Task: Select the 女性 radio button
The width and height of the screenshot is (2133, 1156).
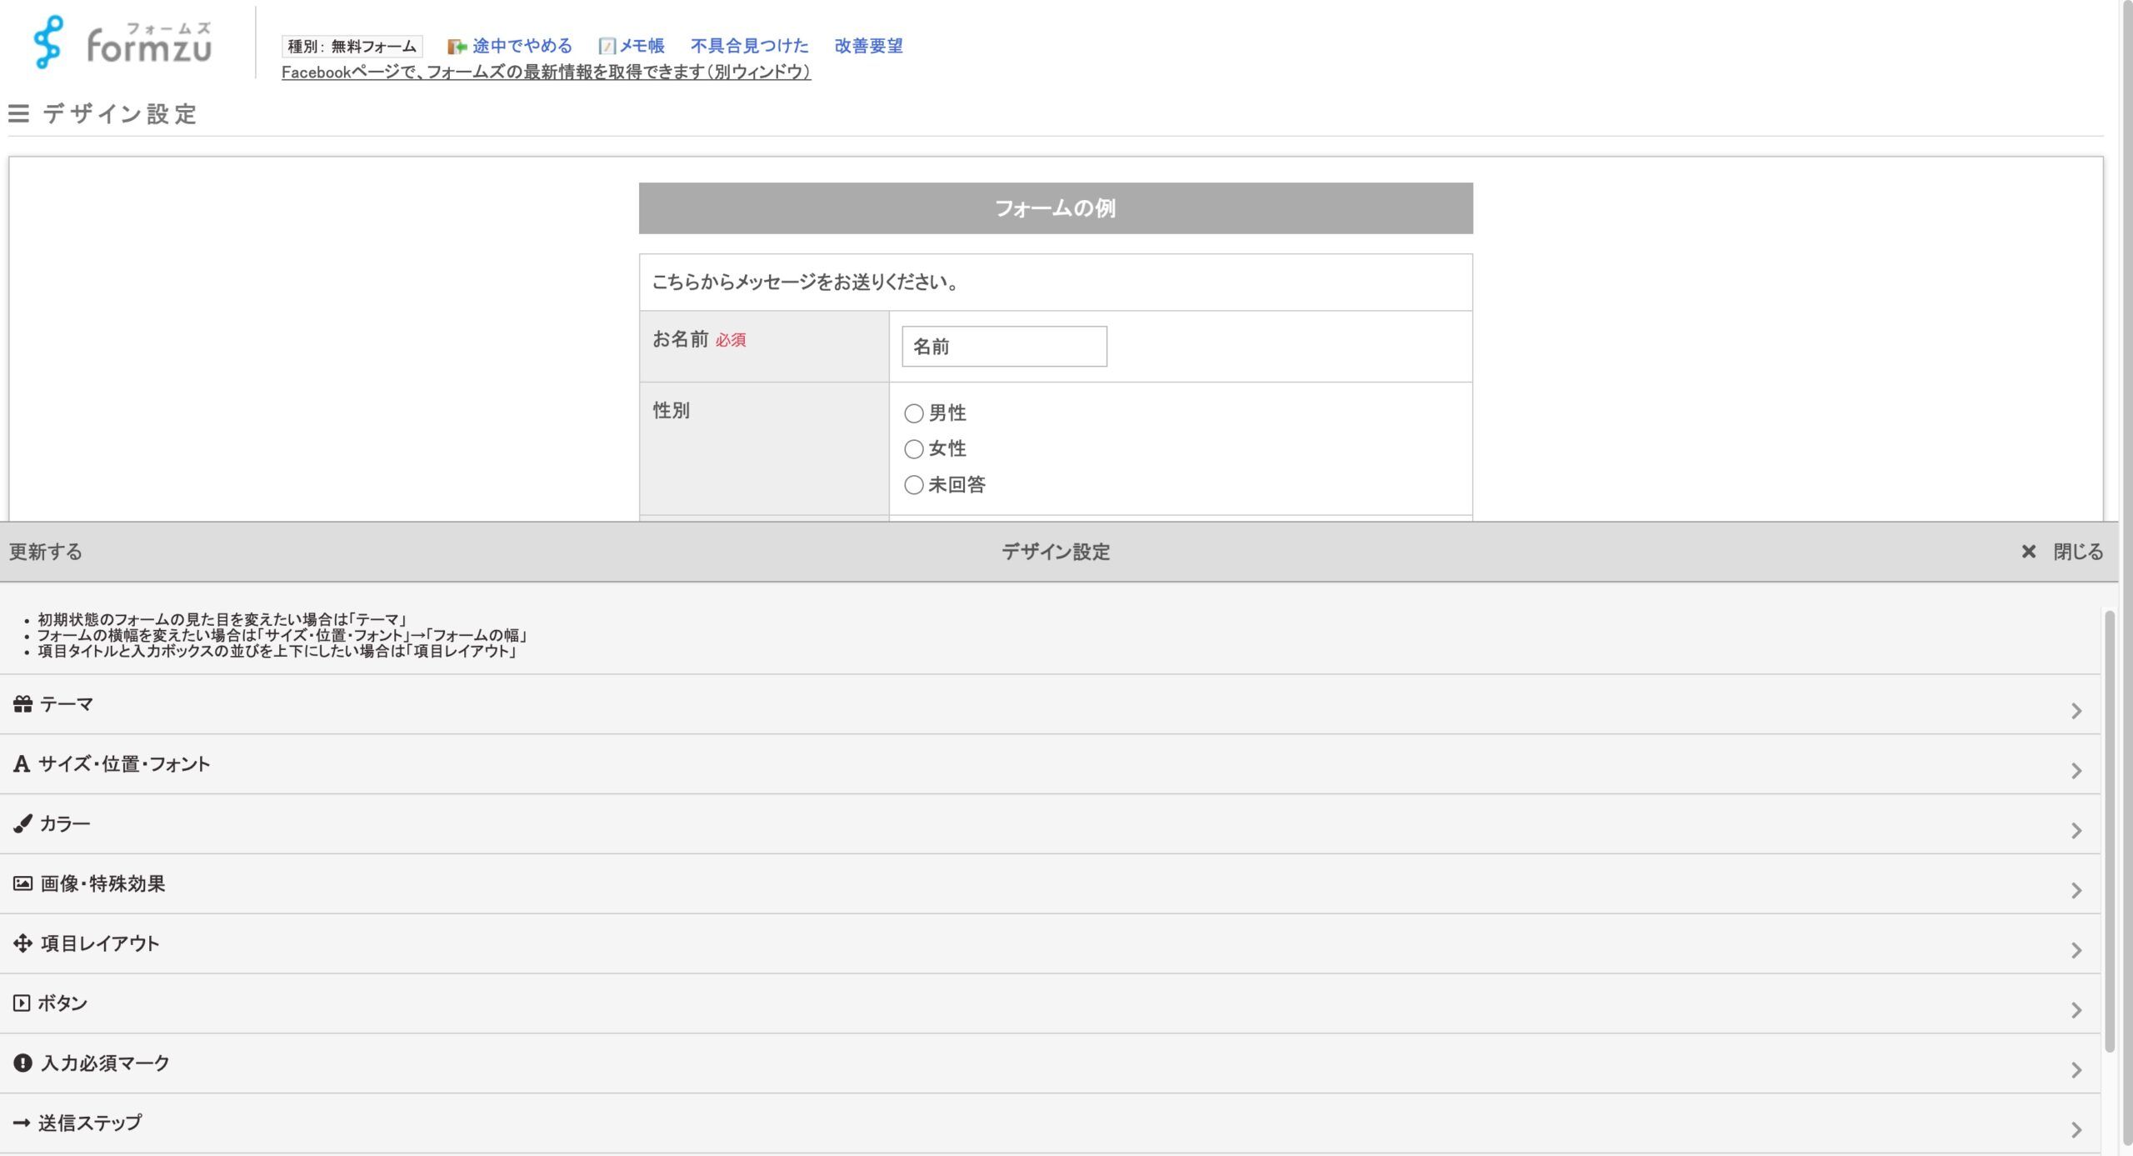Action: point(913,448)
